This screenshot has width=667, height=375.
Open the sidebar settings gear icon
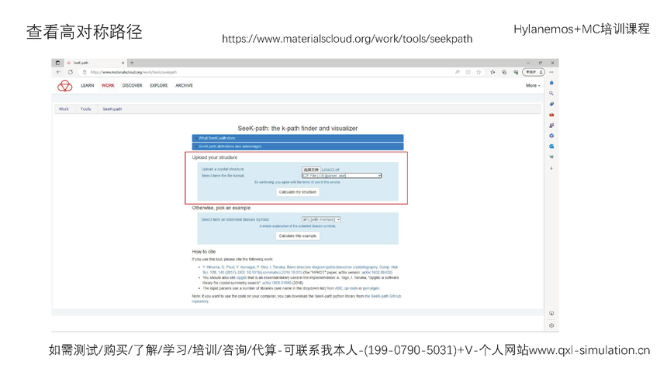(x=551, y=325)
